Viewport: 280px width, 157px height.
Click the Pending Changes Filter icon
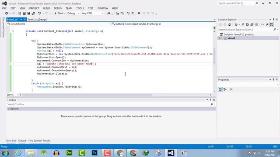tap(236, 24)
